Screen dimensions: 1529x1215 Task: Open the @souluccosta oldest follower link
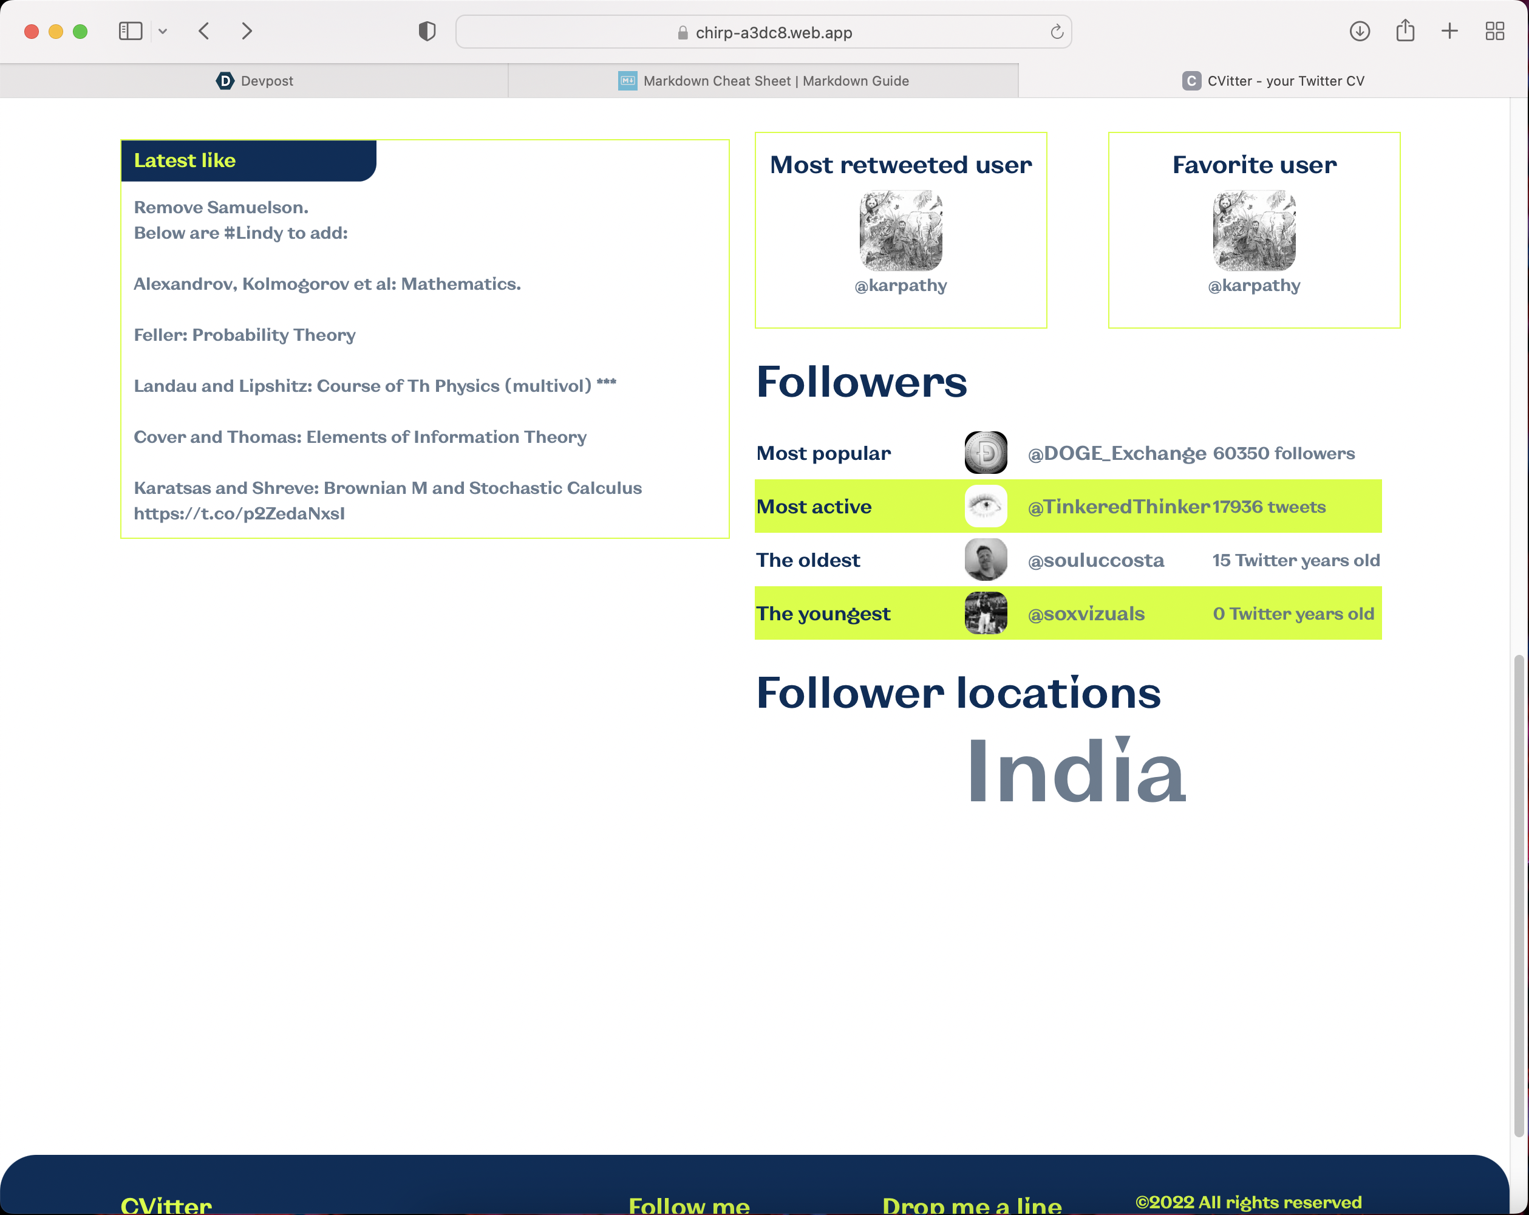click(x=1095, y=560)
